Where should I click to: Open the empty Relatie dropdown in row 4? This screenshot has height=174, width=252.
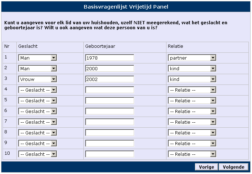(x=192, y=90)
